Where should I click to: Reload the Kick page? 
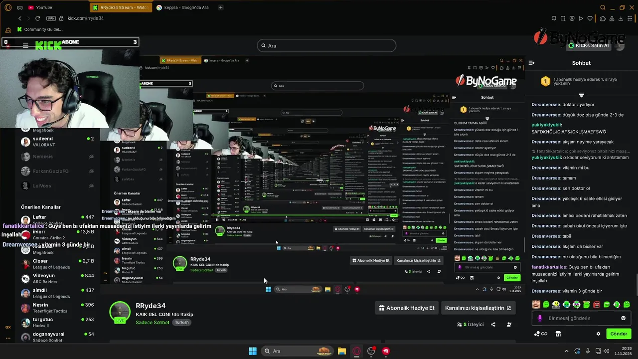(x=37, y=18)
